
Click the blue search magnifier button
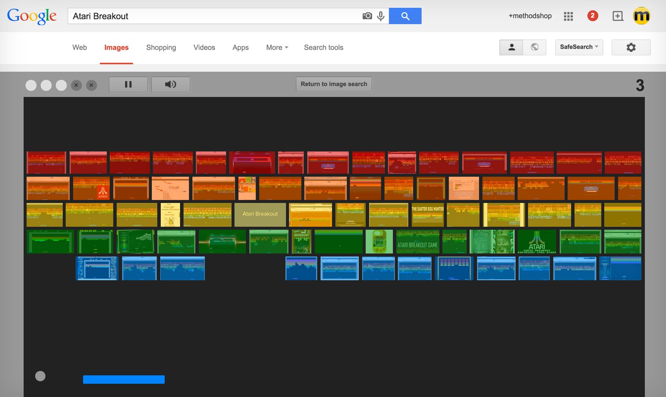(405, 16)
